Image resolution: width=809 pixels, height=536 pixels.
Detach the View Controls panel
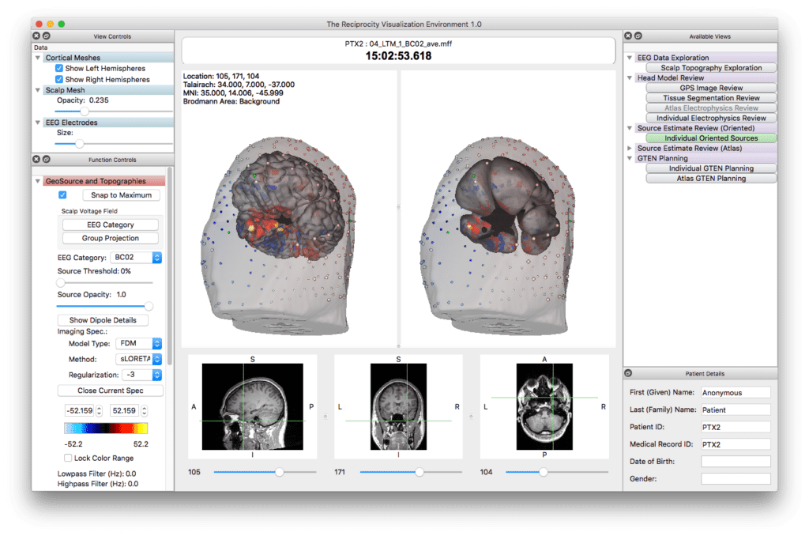click(46, 36)
